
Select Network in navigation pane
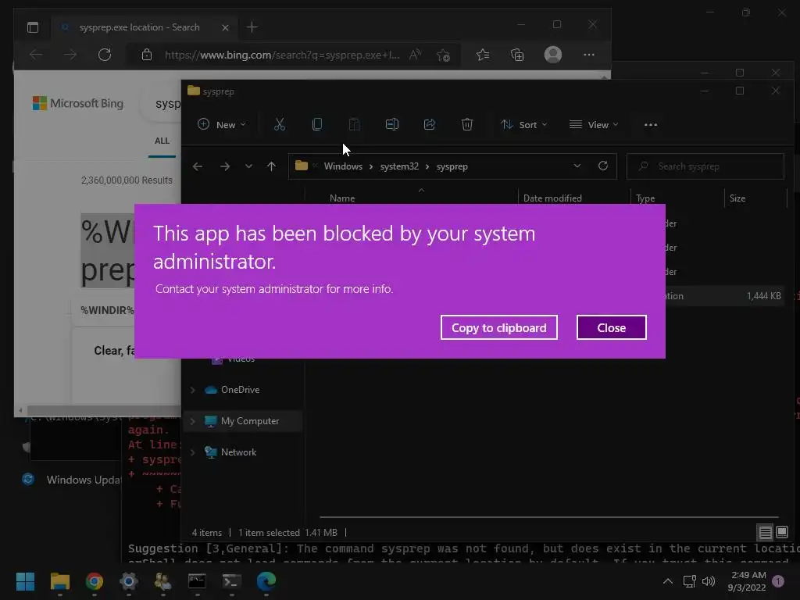[x=239, y=452]
